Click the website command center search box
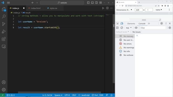Viewport: 173px width, 97px height. click(62, 3)
